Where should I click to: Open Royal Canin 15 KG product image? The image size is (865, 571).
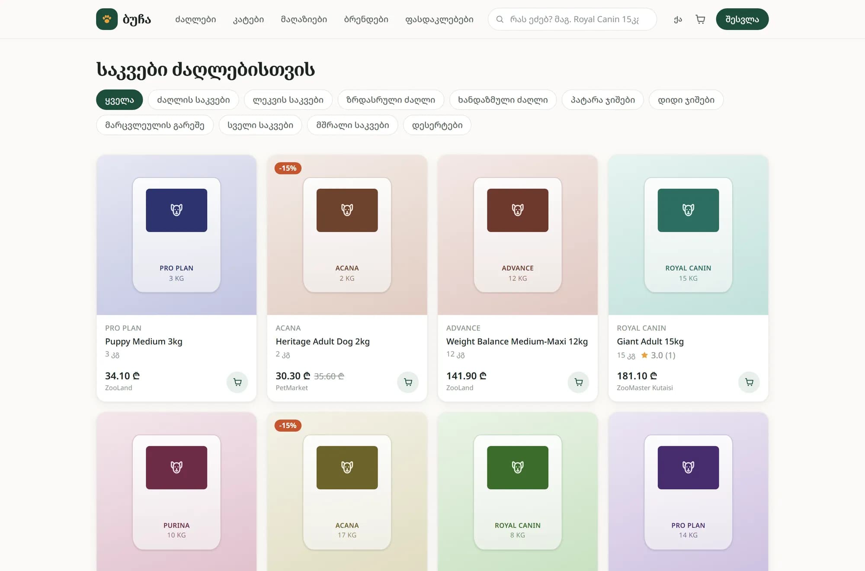pos(688,235)
